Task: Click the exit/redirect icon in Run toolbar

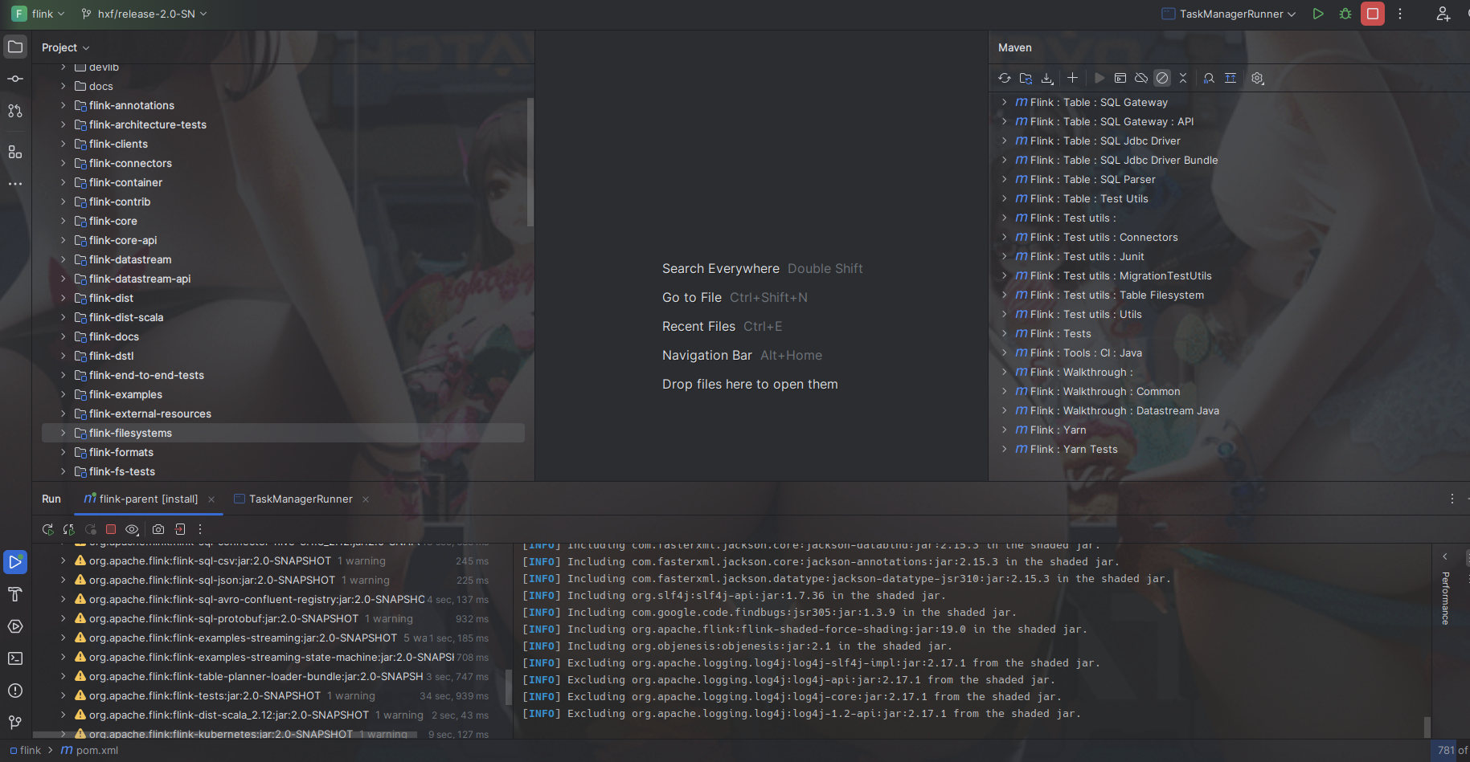Action: click(x=180, y=529)
